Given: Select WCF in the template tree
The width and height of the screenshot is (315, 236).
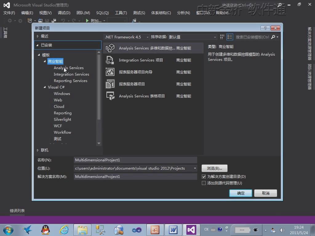Looking at the screenshot, I should 58,126.
